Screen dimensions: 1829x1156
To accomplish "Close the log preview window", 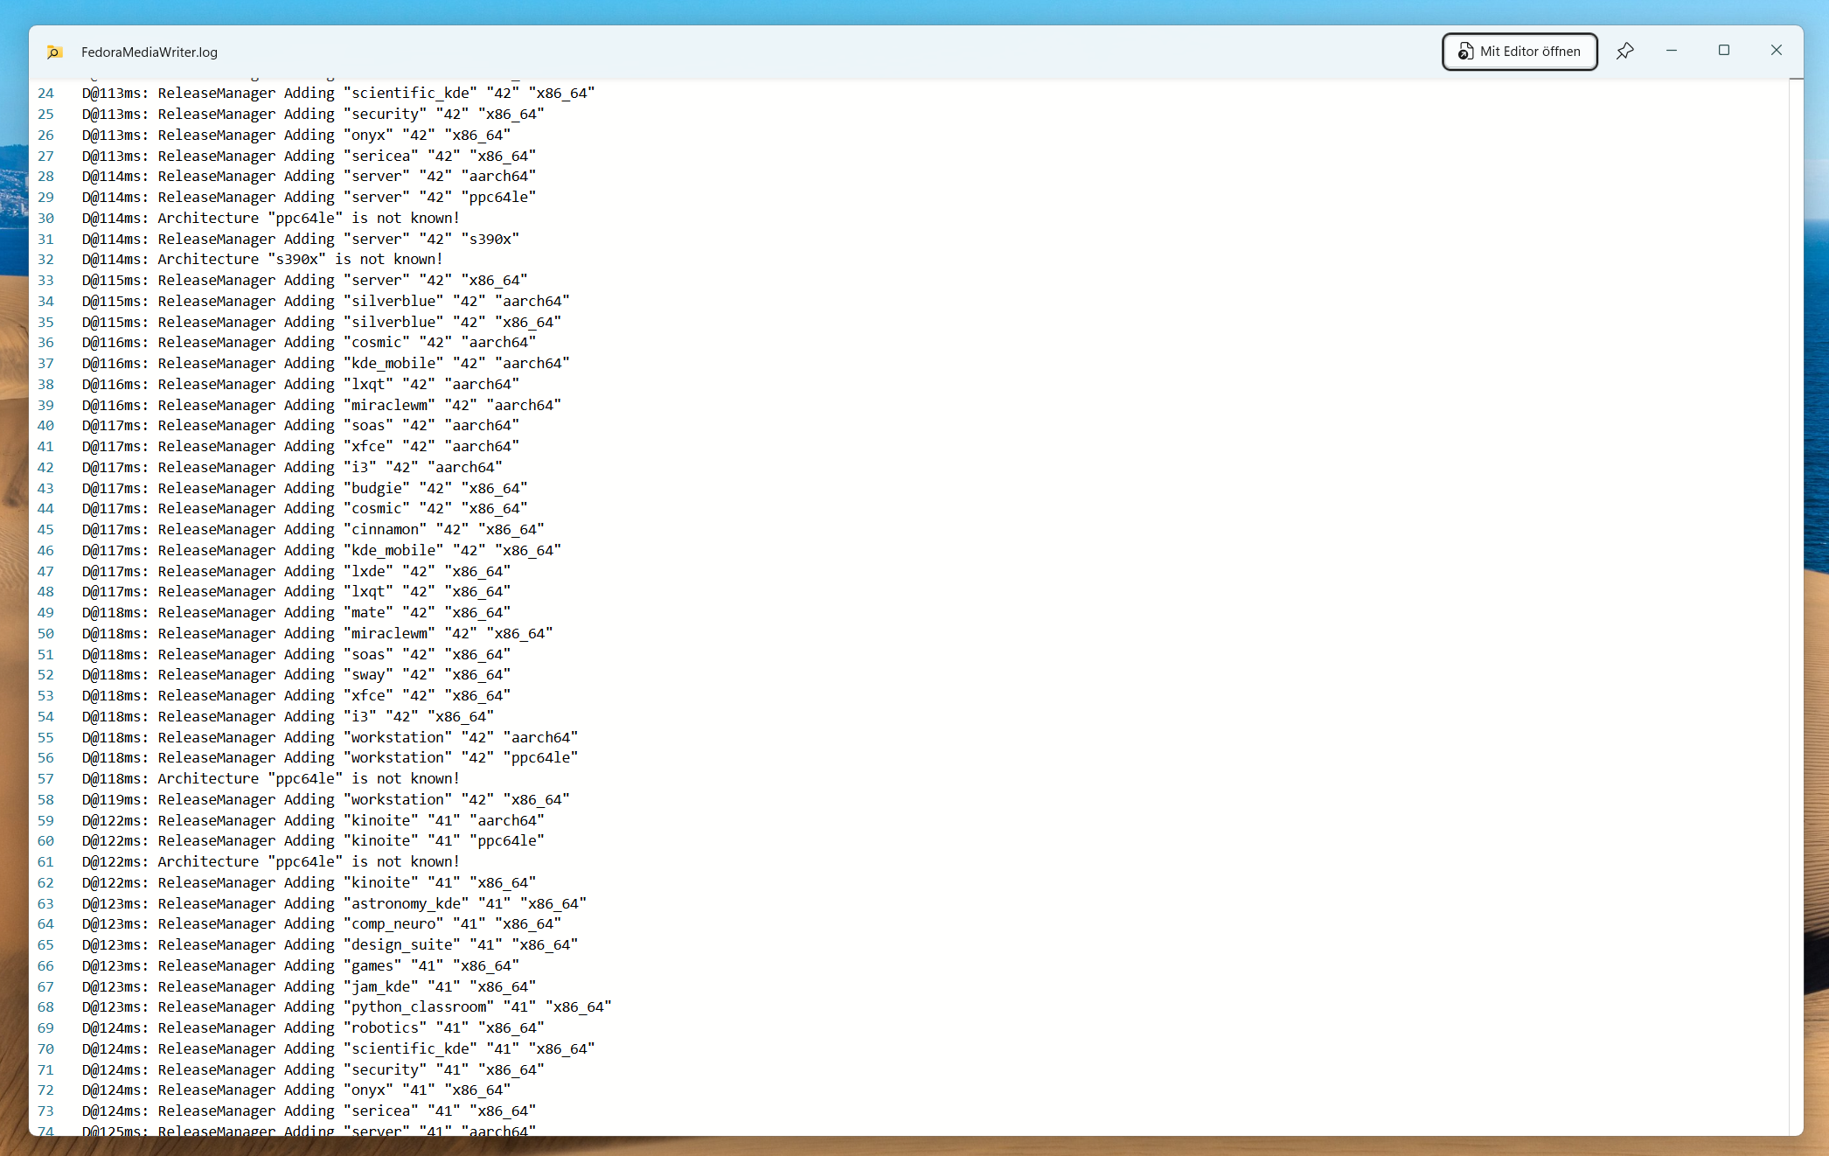I will (x=1777, y=51).
